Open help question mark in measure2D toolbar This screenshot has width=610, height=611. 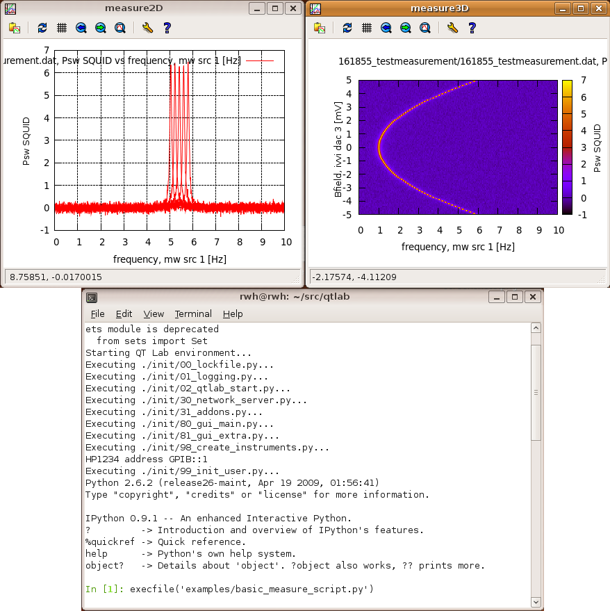[x=167, y=28]
